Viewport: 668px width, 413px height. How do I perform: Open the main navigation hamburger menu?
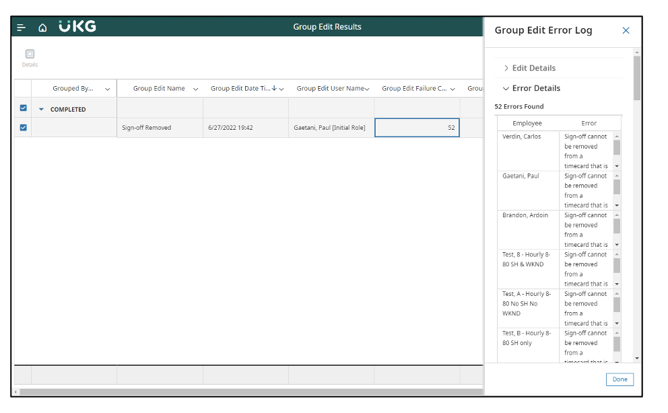tap(21, 27)
